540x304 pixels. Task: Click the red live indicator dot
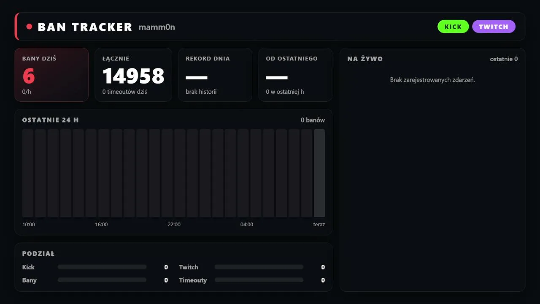coord(29,27)
